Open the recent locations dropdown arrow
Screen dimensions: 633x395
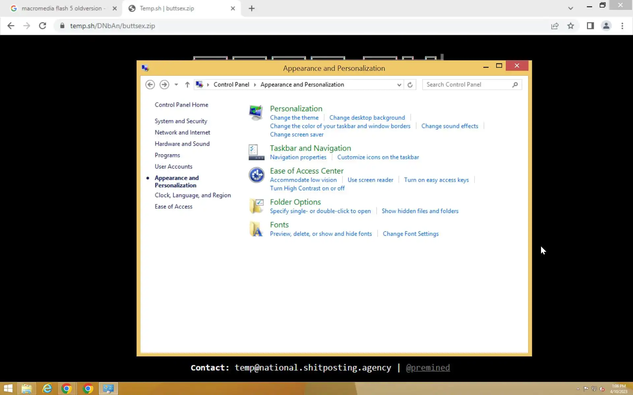(x=176, y=85)
